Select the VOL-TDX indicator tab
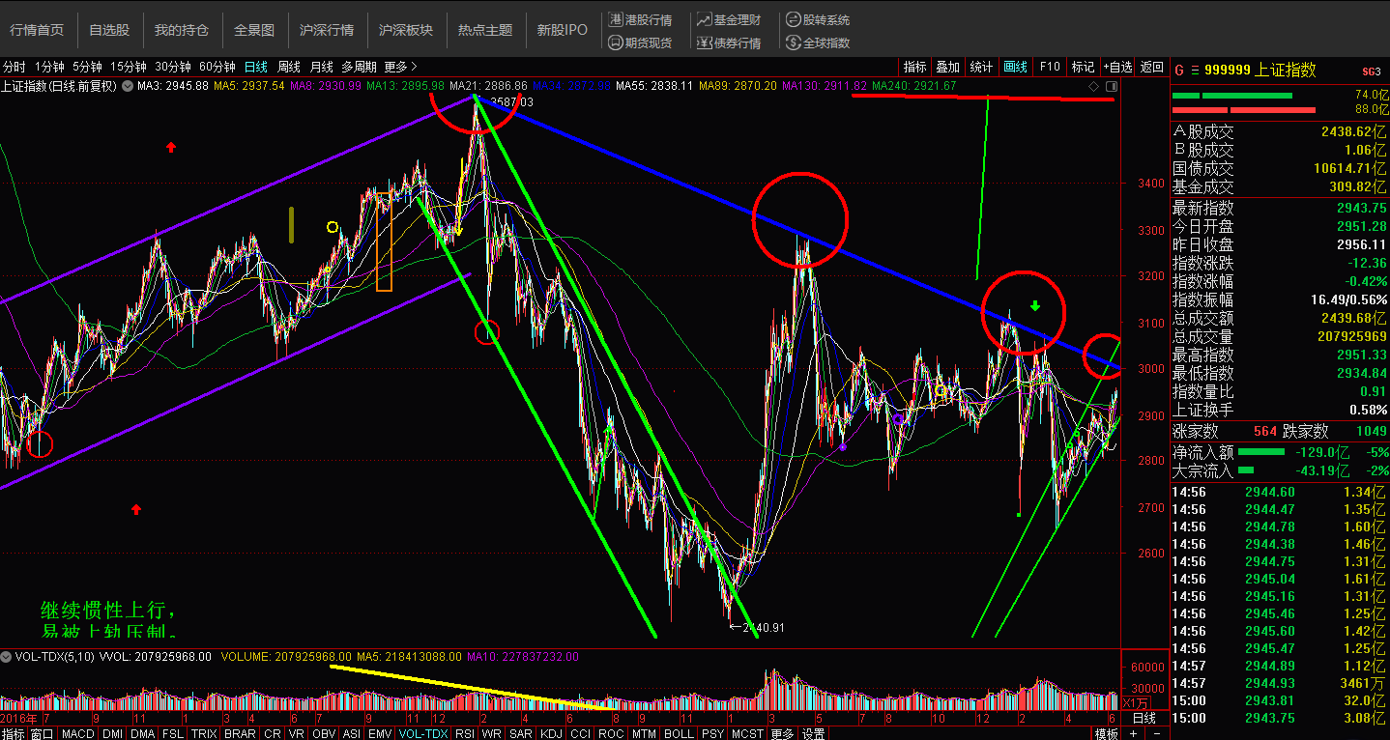The width and height of the screenshot is (1390, 740). click(423, 733)
